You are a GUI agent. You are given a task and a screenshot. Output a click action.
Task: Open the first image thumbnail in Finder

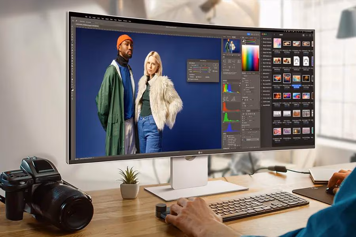point(277,43)
